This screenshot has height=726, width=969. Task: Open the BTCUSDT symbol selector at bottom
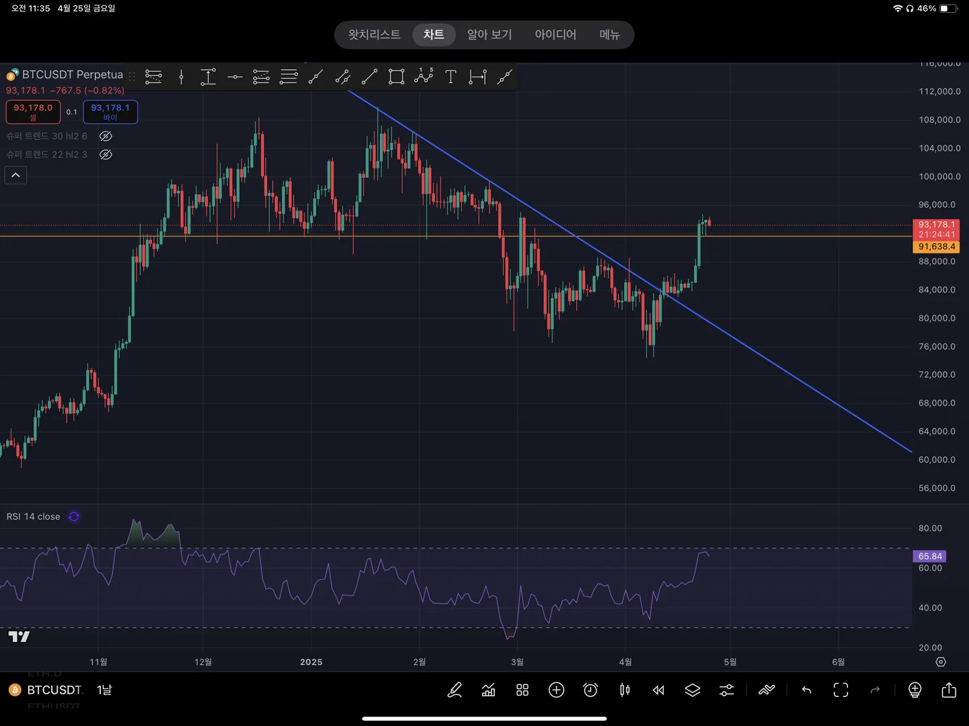pyautogui.click(x=46, y=690)
